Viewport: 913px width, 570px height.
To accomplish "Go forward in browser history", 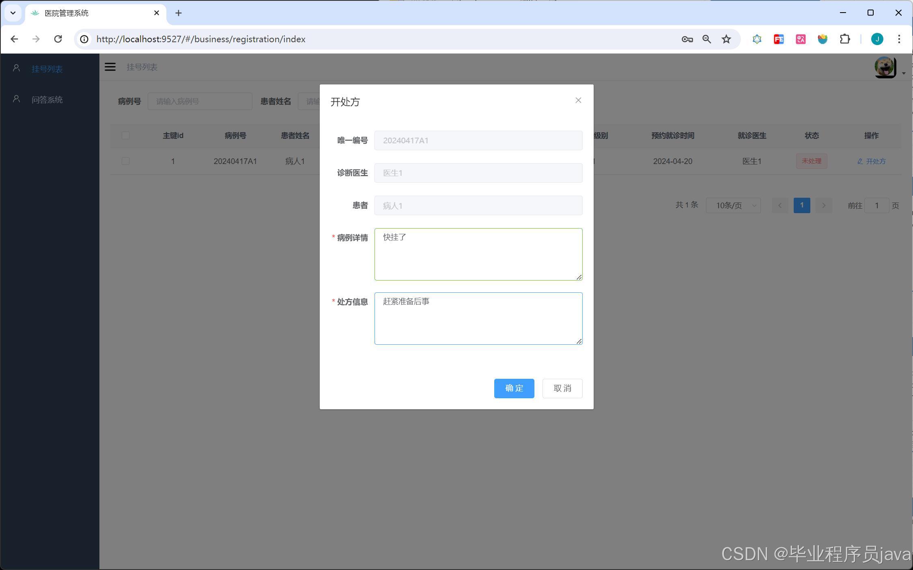I will pyautogui.click(x=36, y=39).
